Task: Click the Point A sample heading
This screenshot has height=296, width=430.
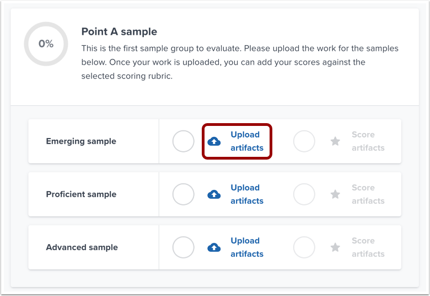Action: (119, 31)
